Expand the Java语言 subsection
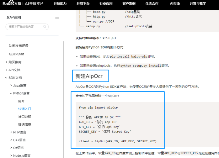219x158 pixels. (19, 85)
